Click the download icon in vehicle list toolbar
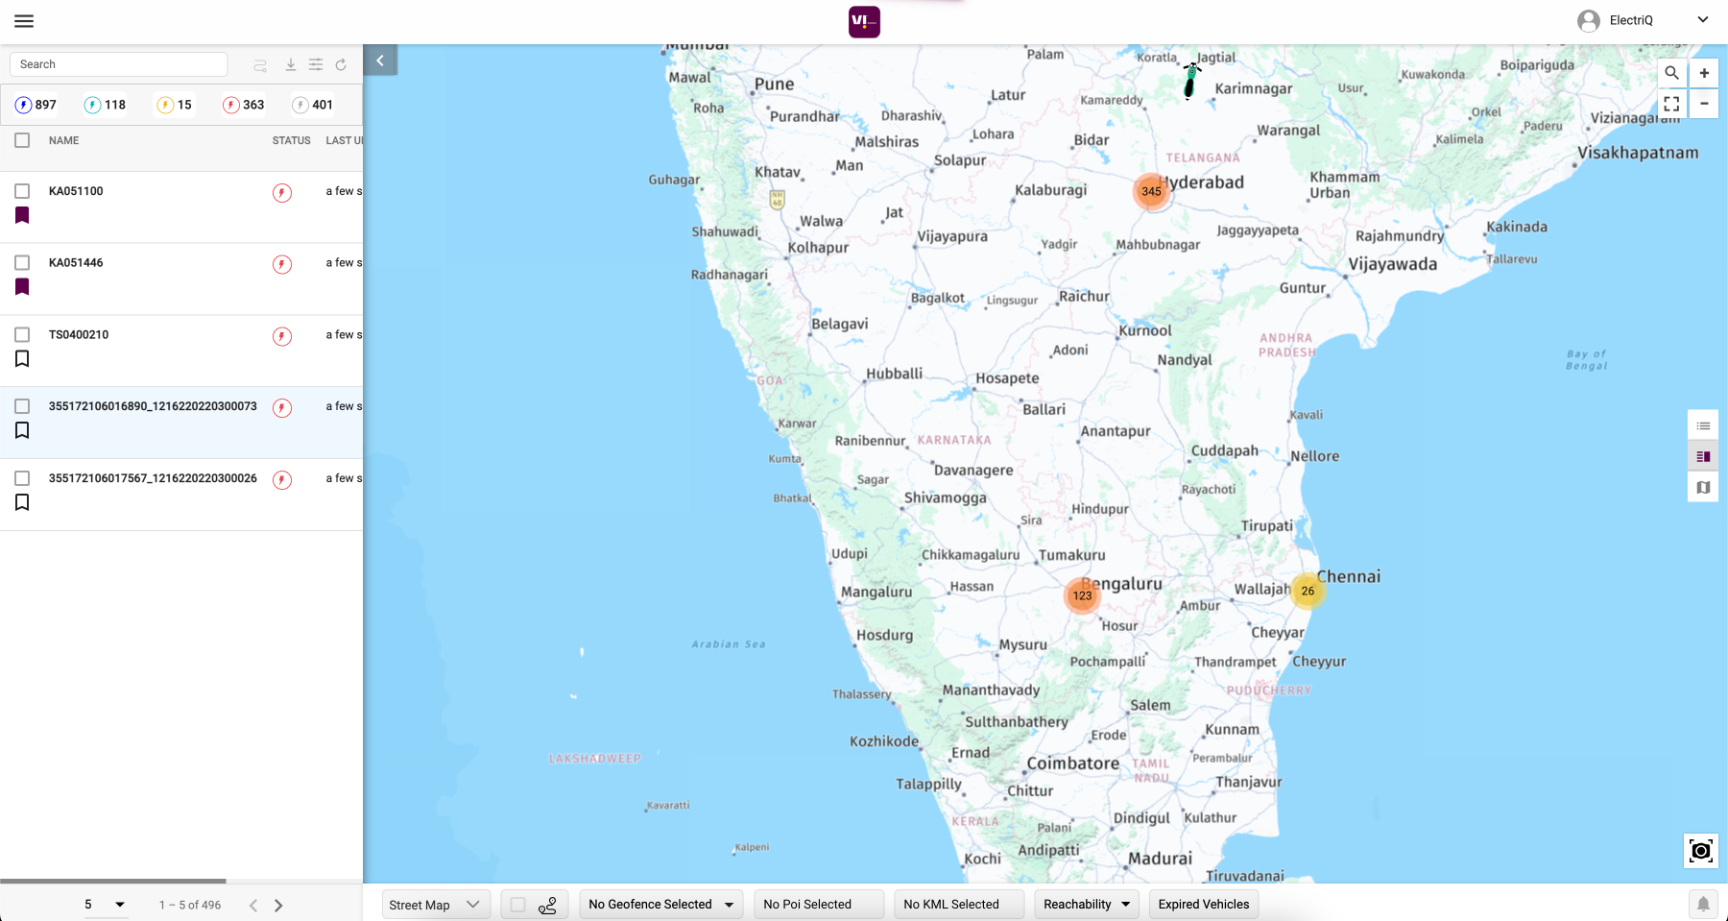 tap(290, 64)
